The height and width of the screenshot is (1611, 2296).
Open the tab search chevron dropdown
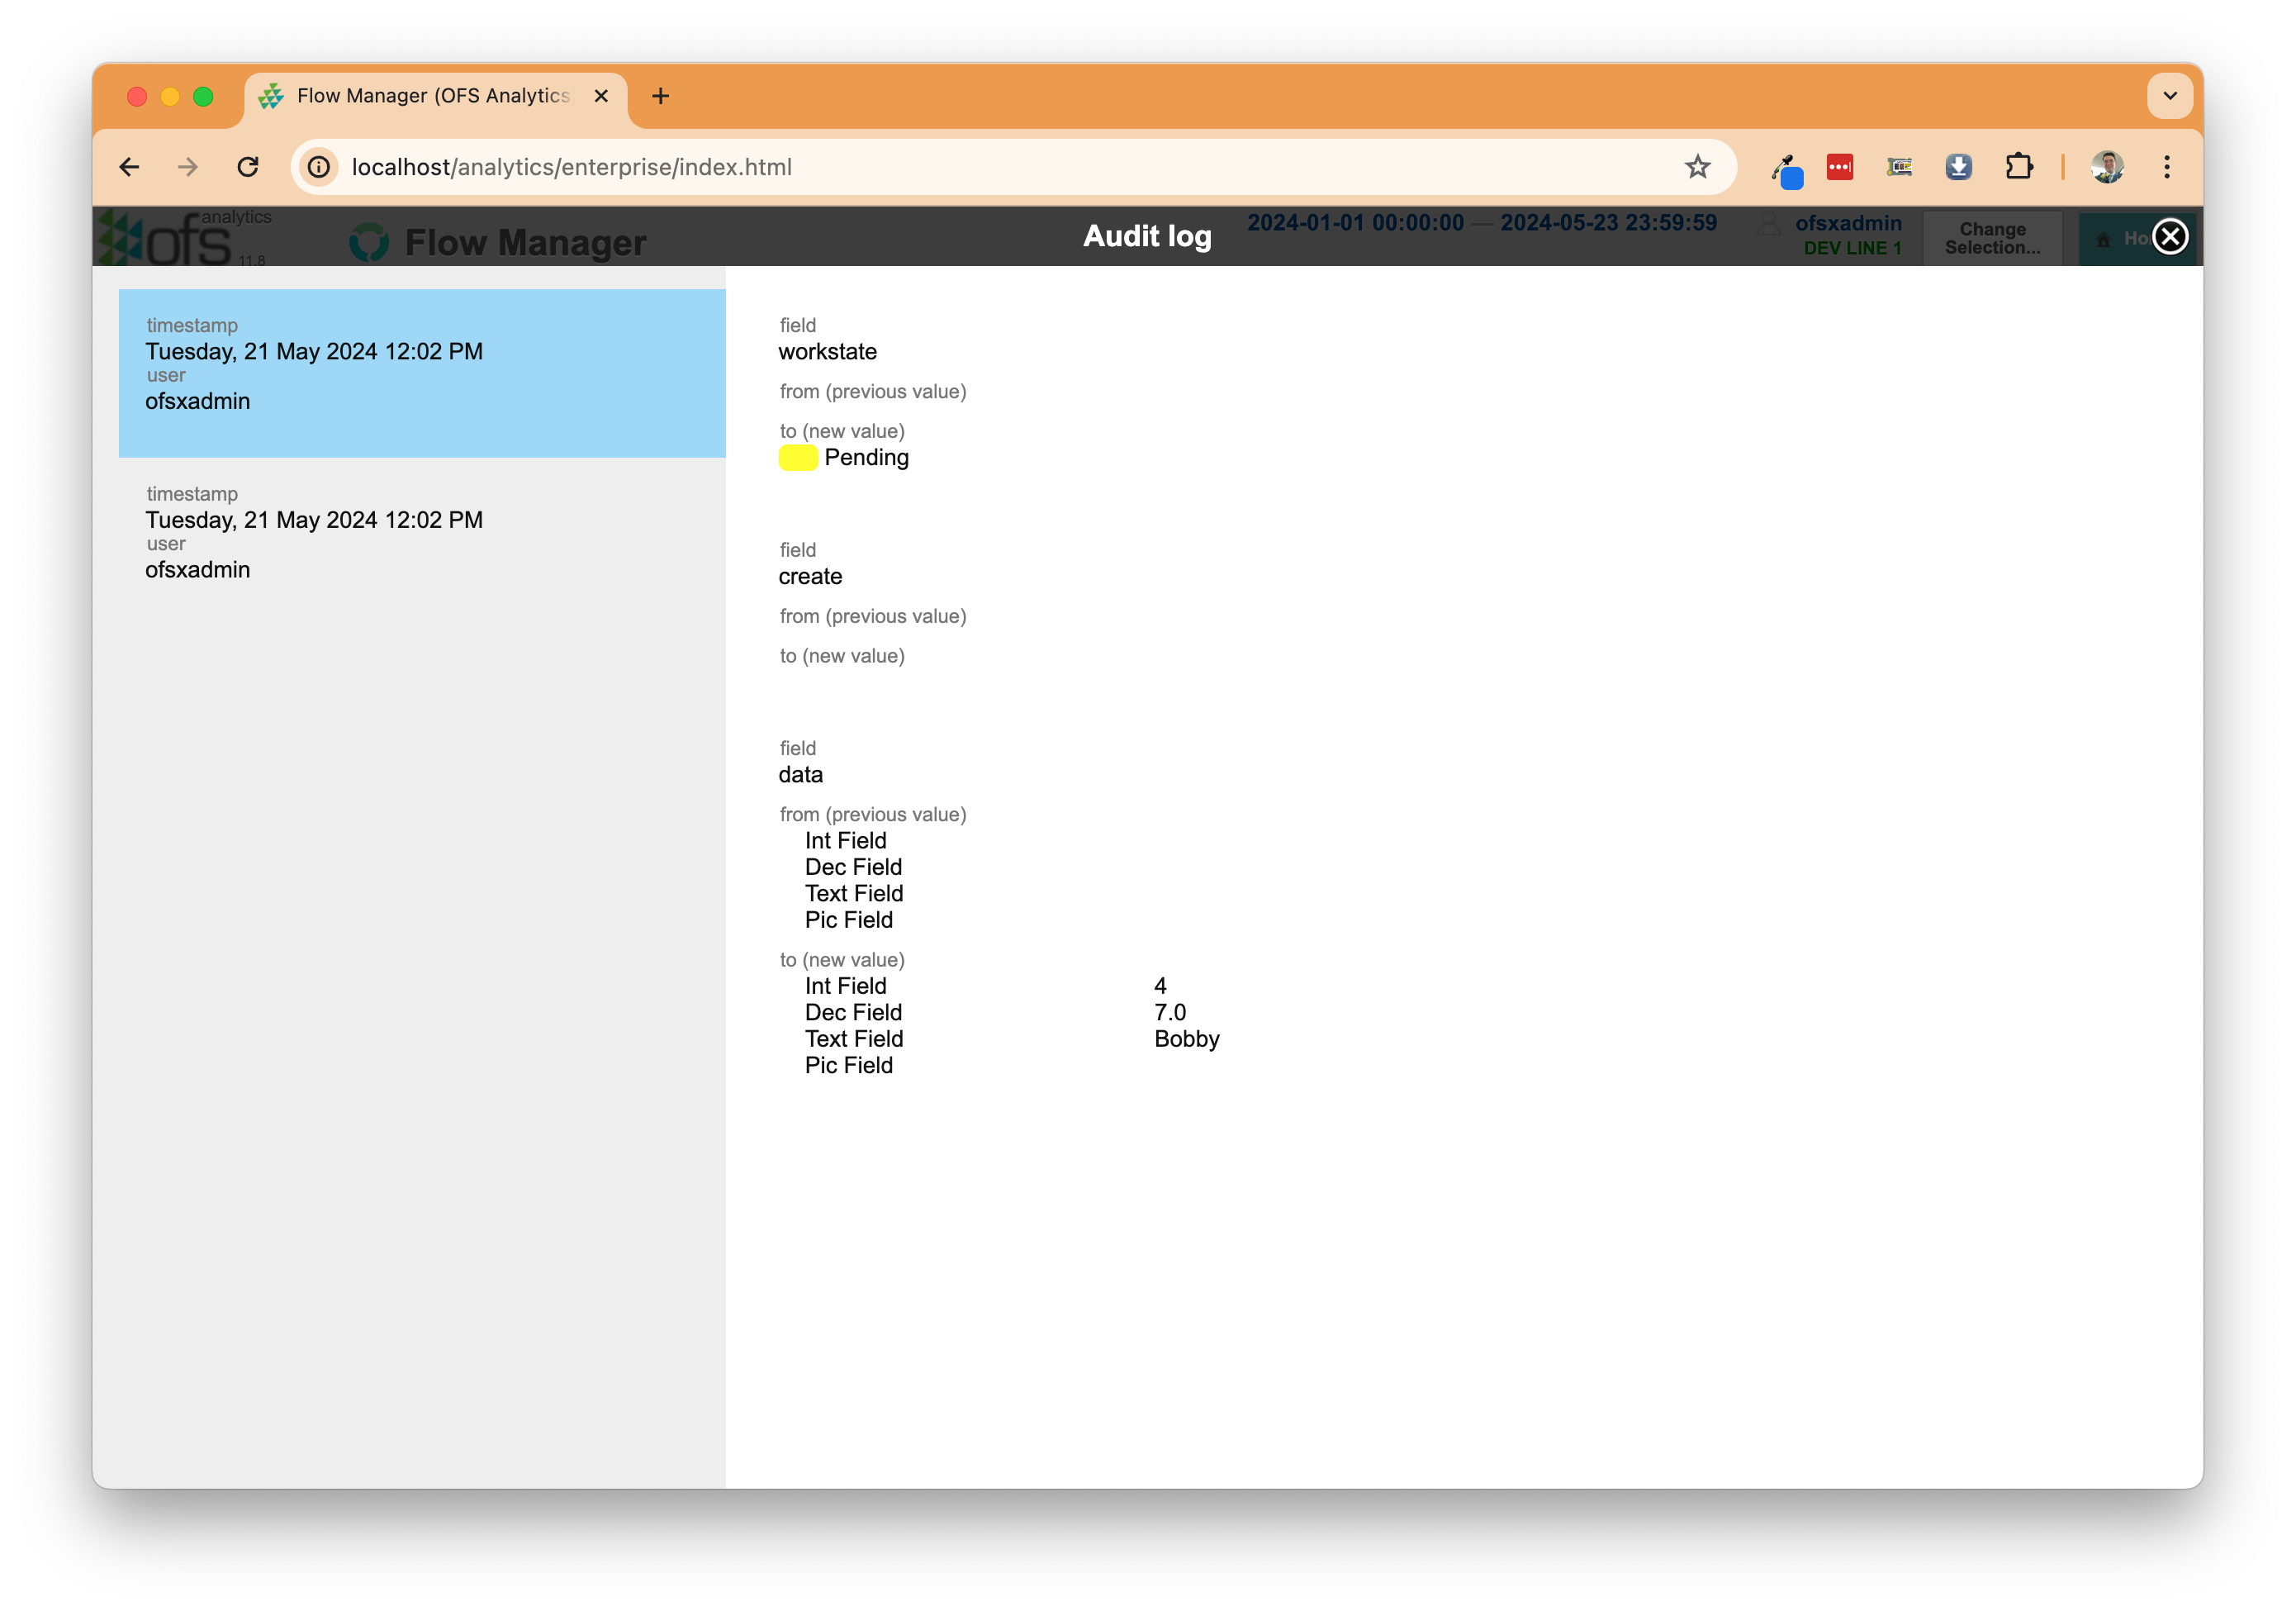coord(2169,96)
